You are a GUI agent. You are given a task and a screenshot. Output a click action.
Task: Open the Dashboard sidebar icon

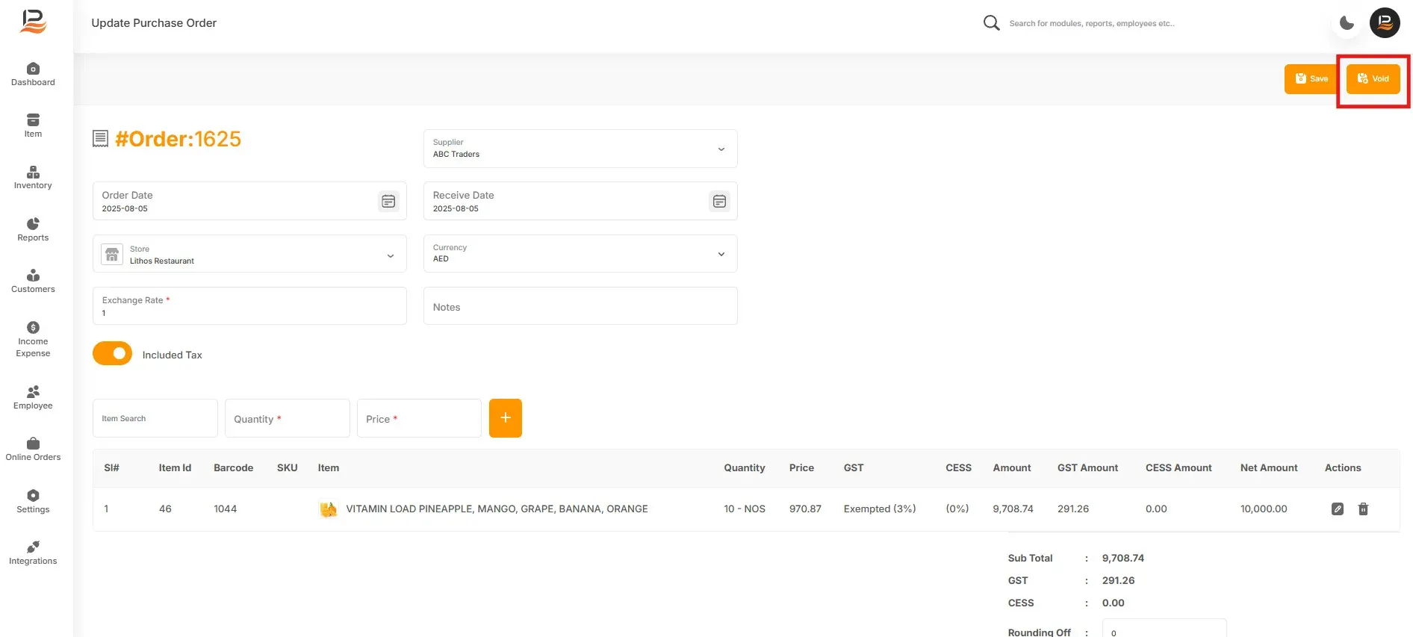[x=33, y=69]
